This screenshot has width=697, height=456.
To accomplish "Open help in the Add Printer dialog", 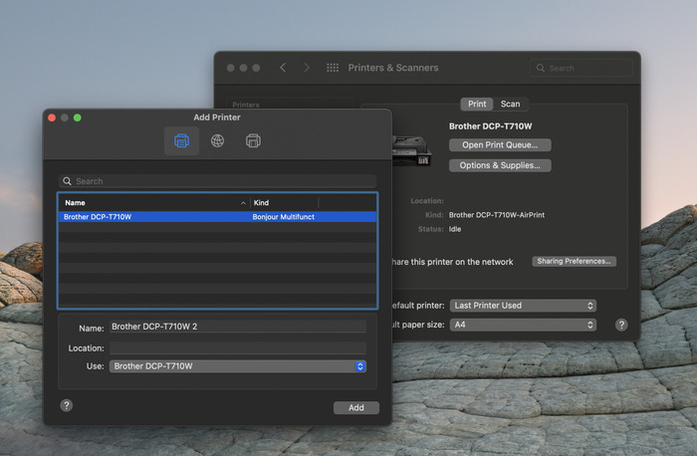I will coord(67,405).
